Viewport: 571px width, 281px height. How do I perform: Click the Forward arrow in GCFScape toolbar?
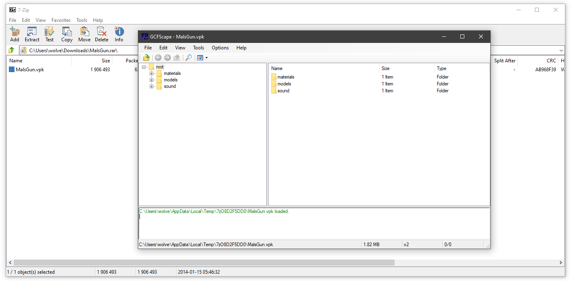(x=167, y=58)
